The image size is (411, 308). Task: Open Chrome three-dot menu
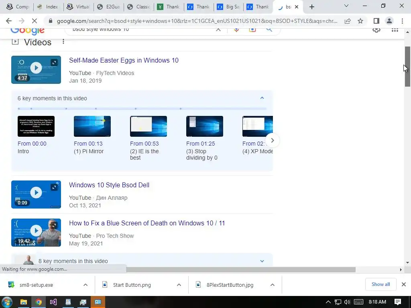(x=402, y=21)
